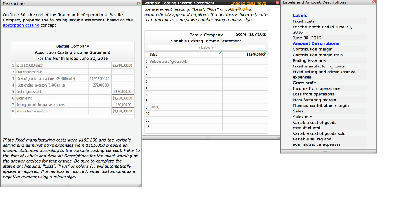Viewport: 397px width, 199px height.
Task: Select the description cell in row 12
Action: (185, 127)
